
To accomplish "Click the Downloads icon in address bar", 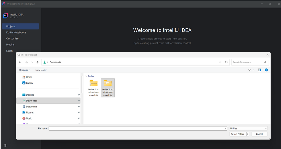I will point(45,62).
